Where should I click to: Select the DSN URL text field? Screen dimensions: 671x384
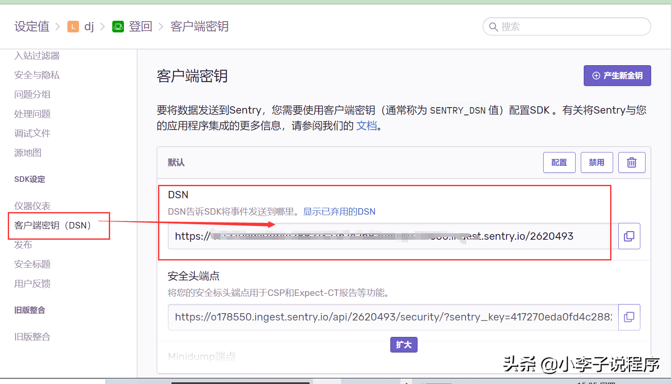(x=393, y=236)
